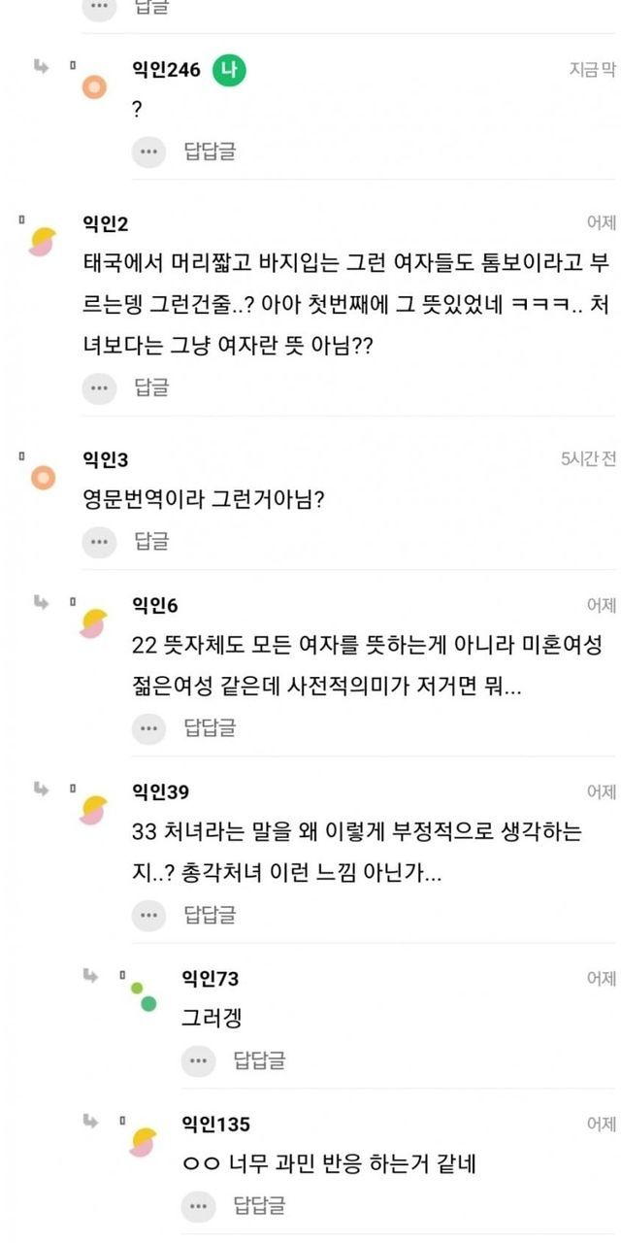Click the green 나 badge

231,70
